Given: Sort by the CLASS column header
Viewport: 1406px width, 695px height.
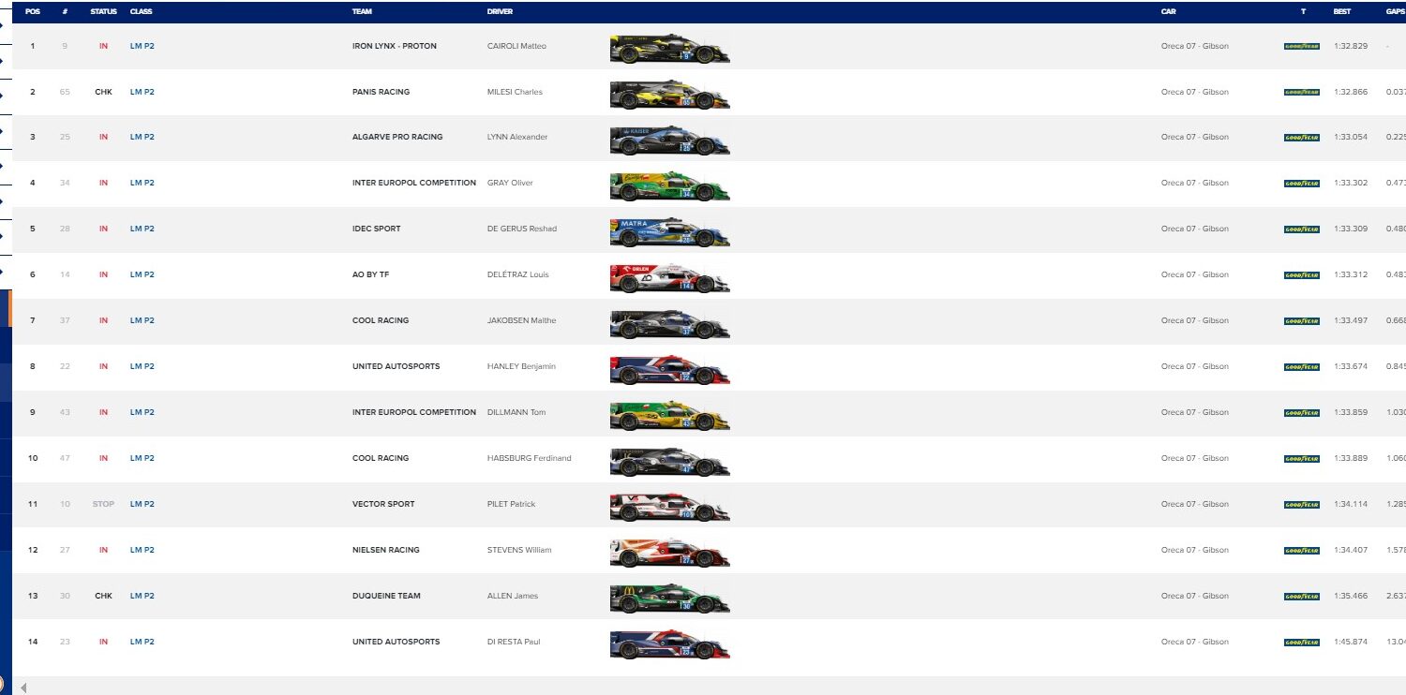Looking at the screenshot, I should pyautogui.click(x=141, y=12).
